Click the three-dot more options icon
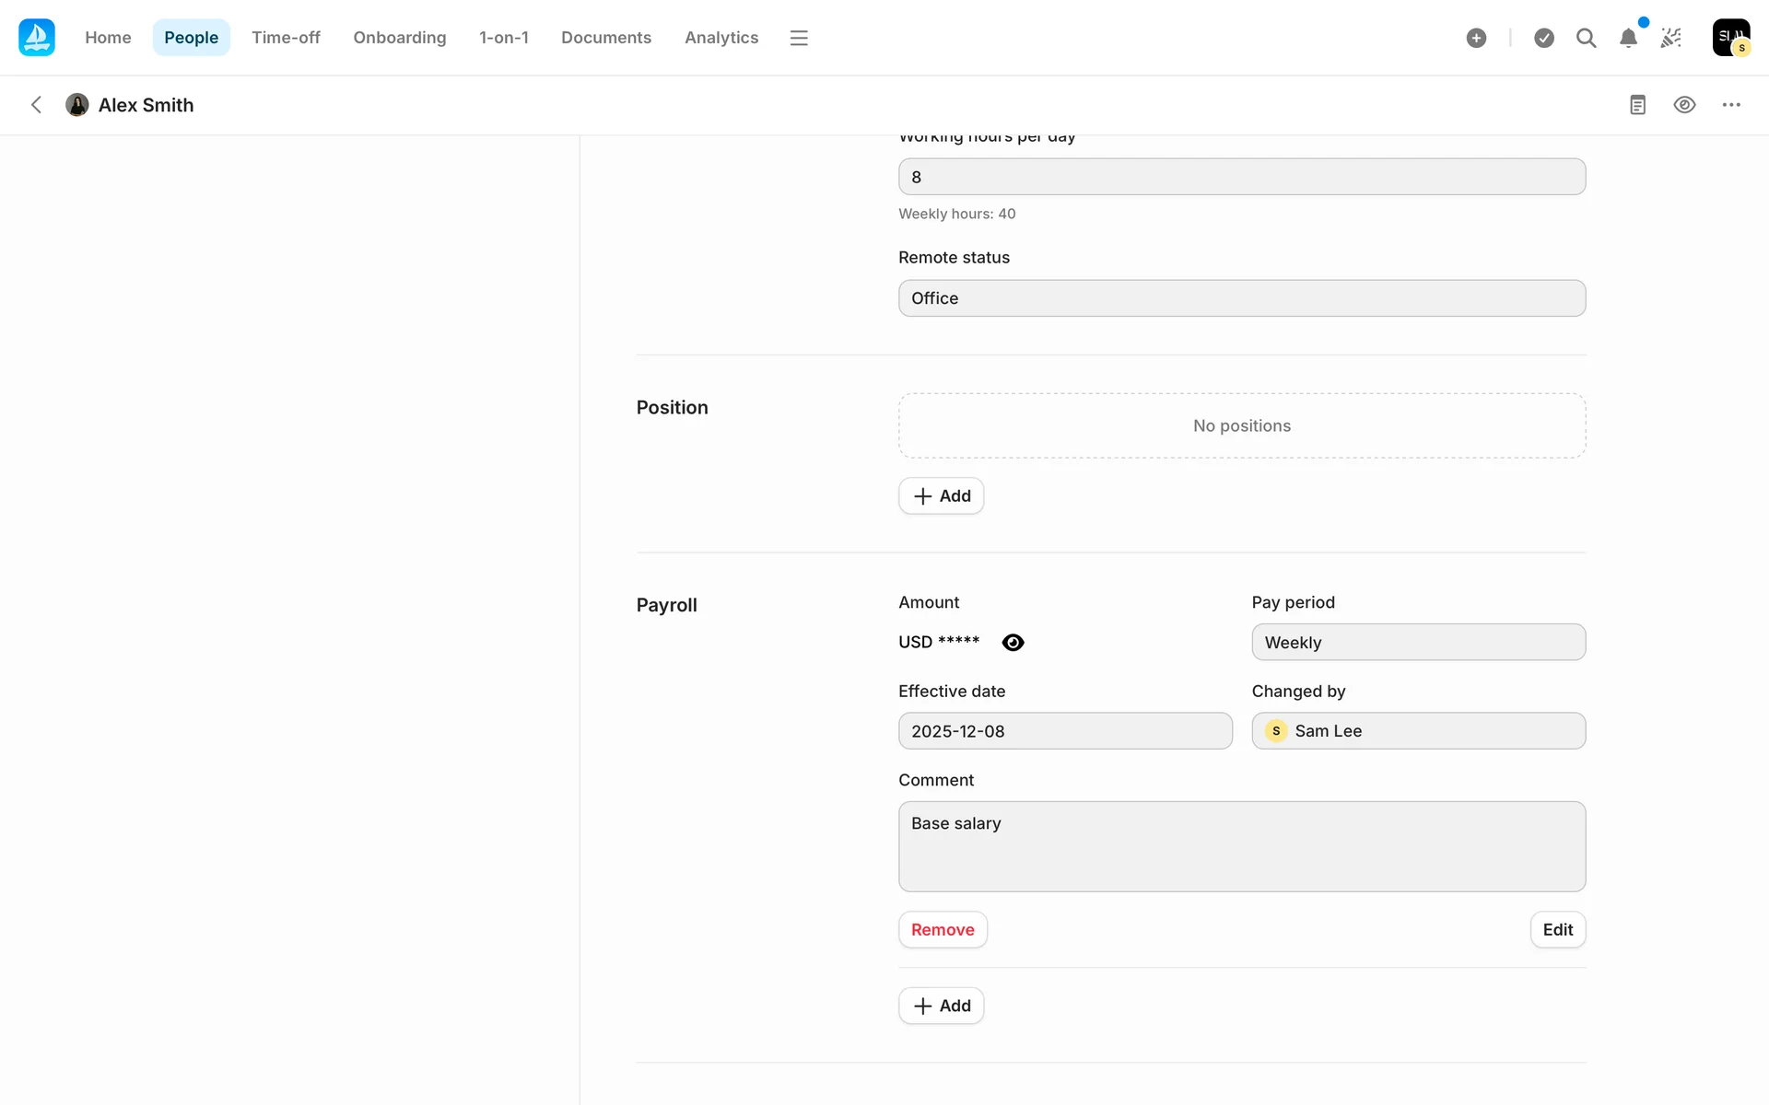This screenshot has height=1105, width=1769. 1731,105
